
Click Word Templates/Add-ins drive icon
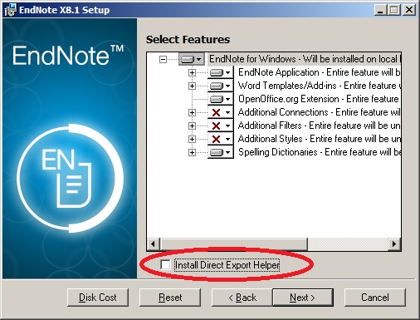pyautogui.click(x=221, y=86)
